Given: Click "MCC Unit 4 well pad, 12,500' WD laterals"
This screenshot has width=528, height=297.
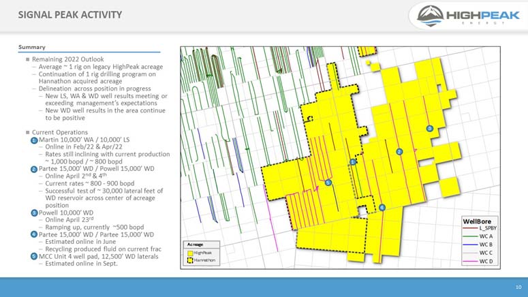Looking at the screenshot, I should coord(98,257).
